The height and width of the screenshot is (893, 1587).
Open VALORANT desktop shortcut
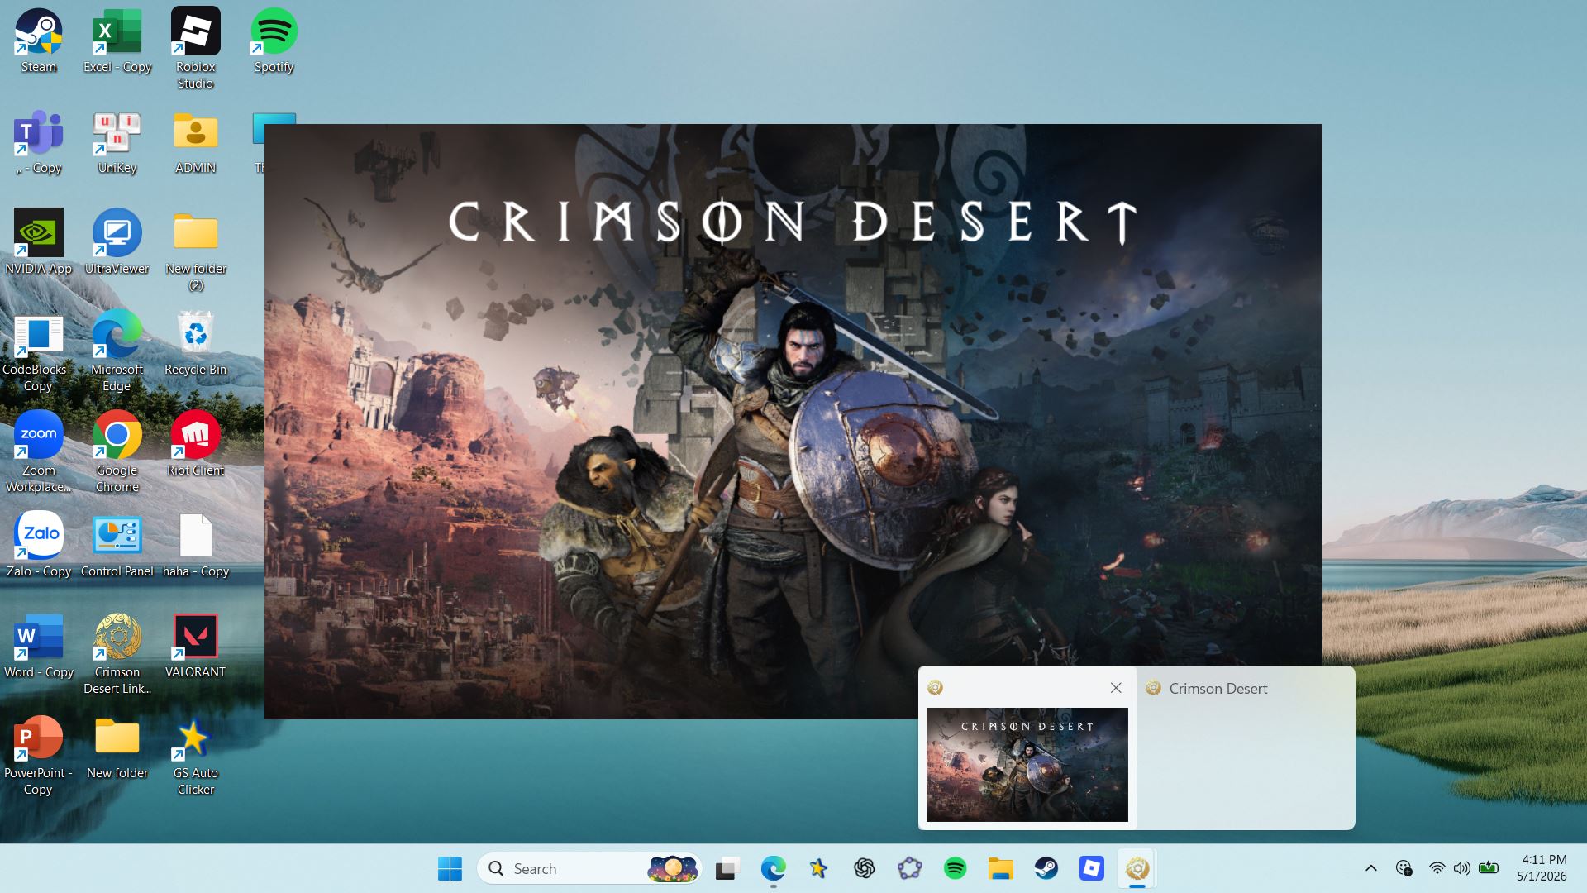coord(196,646)
